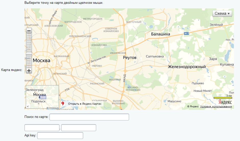The image size is (240, 141).
Task: Click the Балашиха label on map
Action: tap(161, 34)
